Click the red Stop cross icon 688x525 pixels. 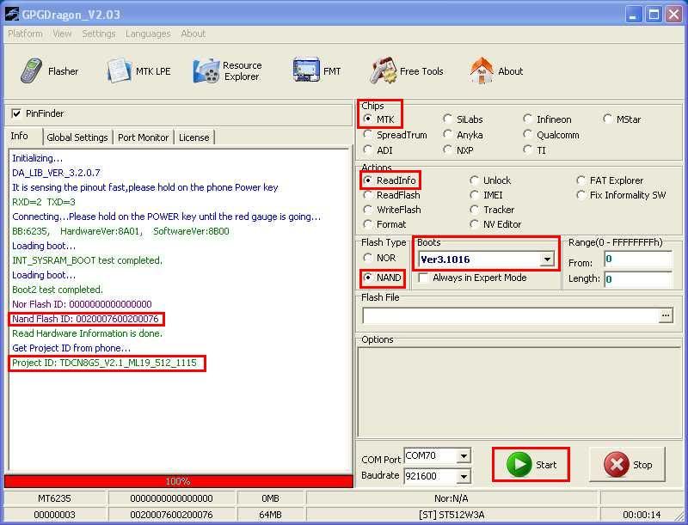pos(617,465)
